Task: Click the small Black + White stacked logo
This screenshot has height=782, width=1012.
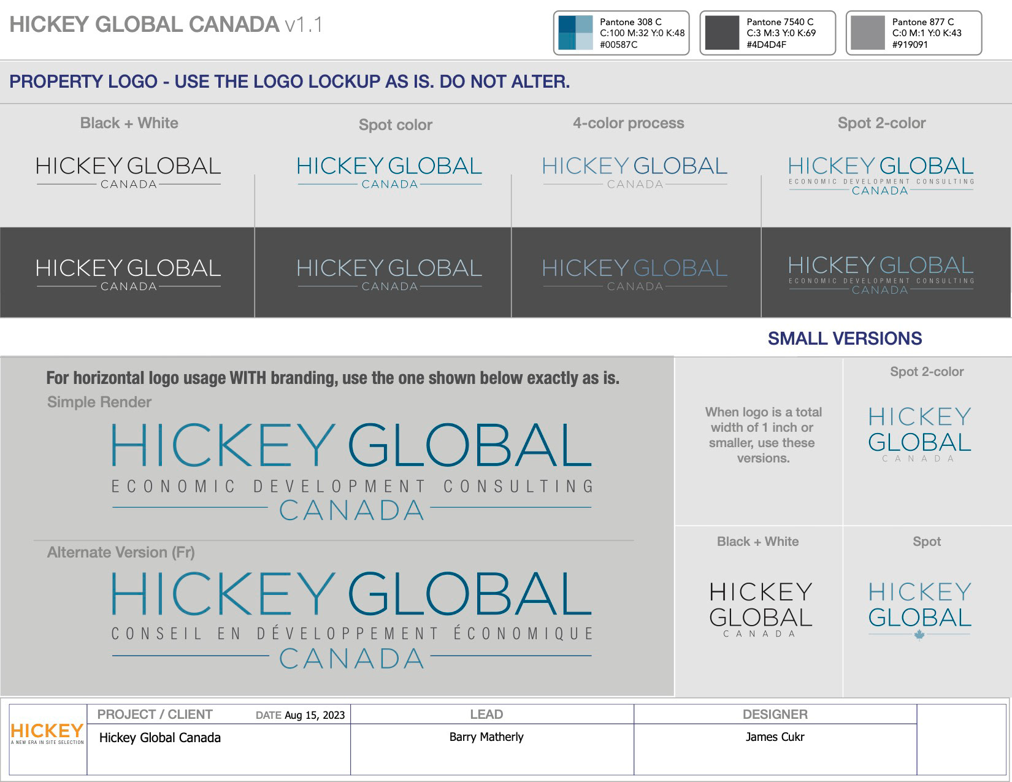Action: [x=761, y=610]
